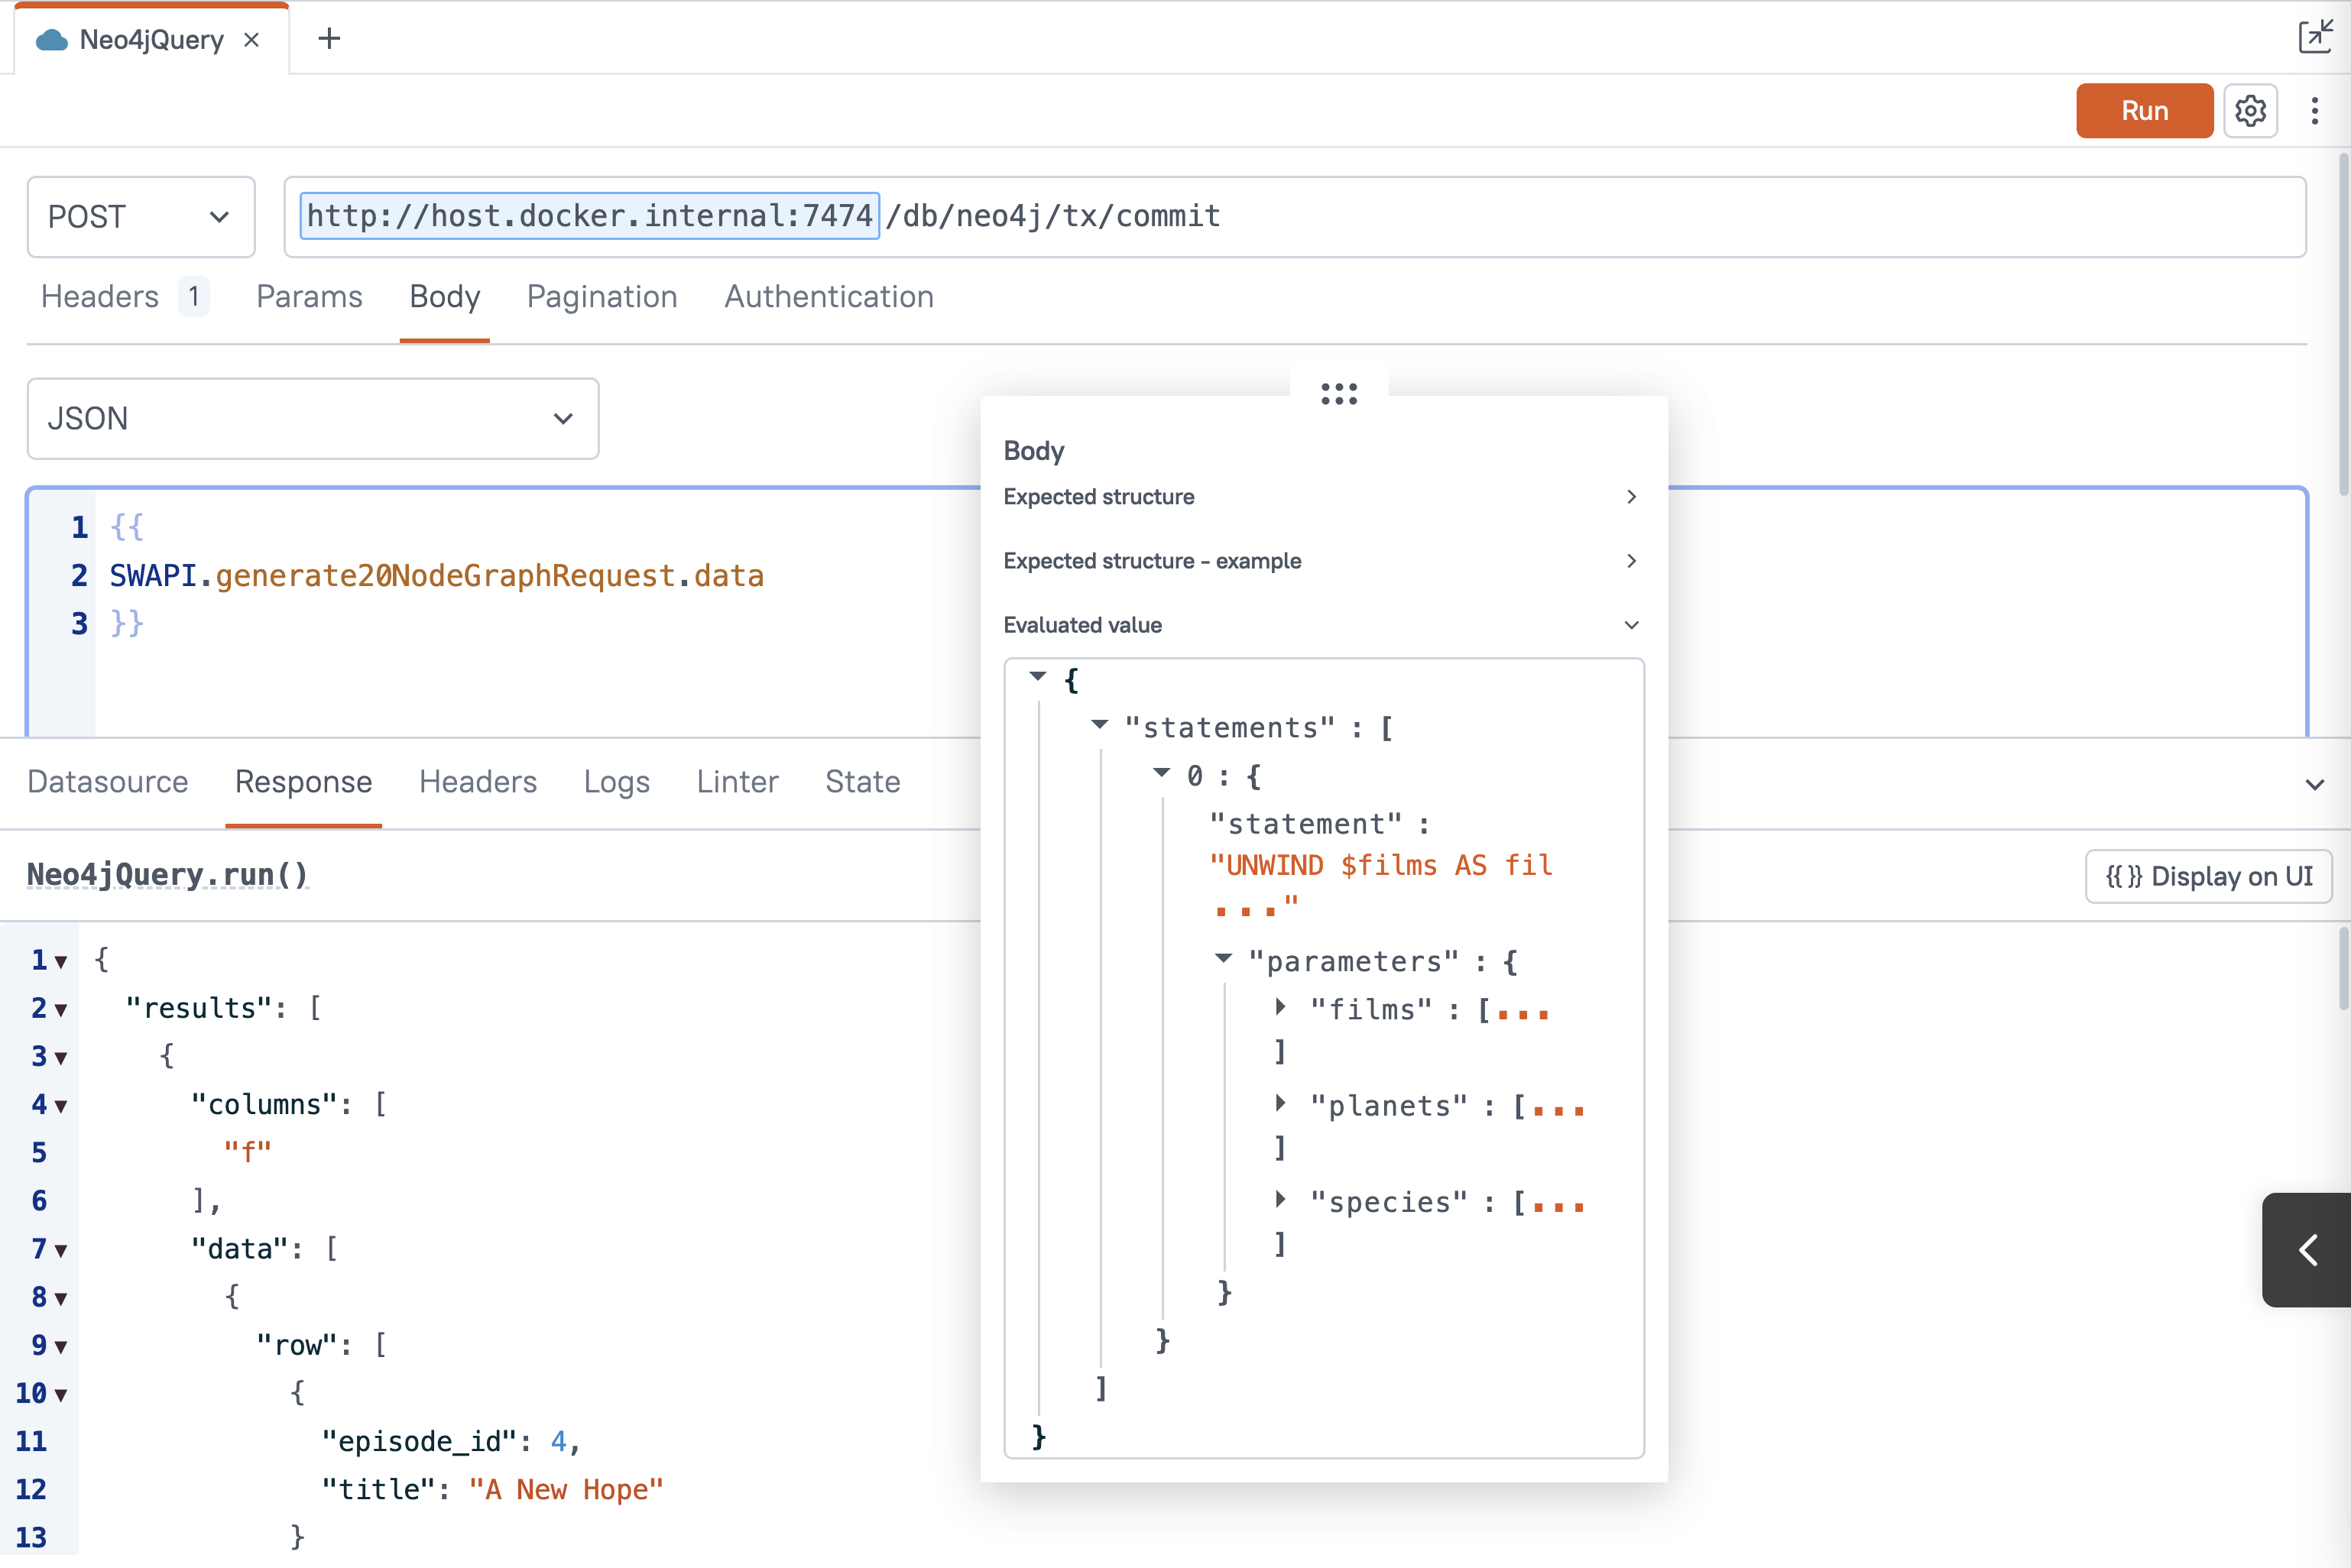
Task: Collapse the "parameters" object node
Action: click(1223, 959)
